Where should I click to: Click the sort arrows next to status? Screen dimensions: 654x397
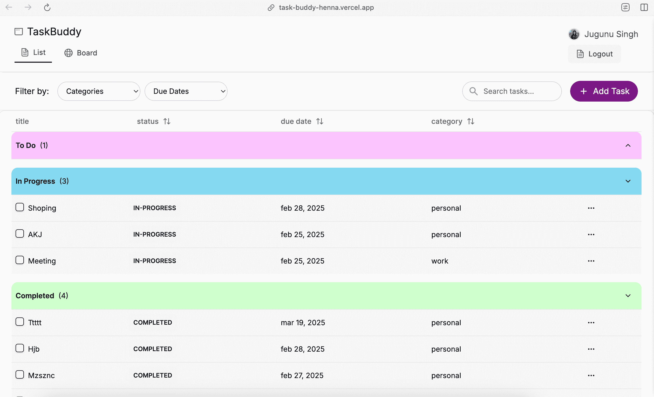click(x=167, y=121)
